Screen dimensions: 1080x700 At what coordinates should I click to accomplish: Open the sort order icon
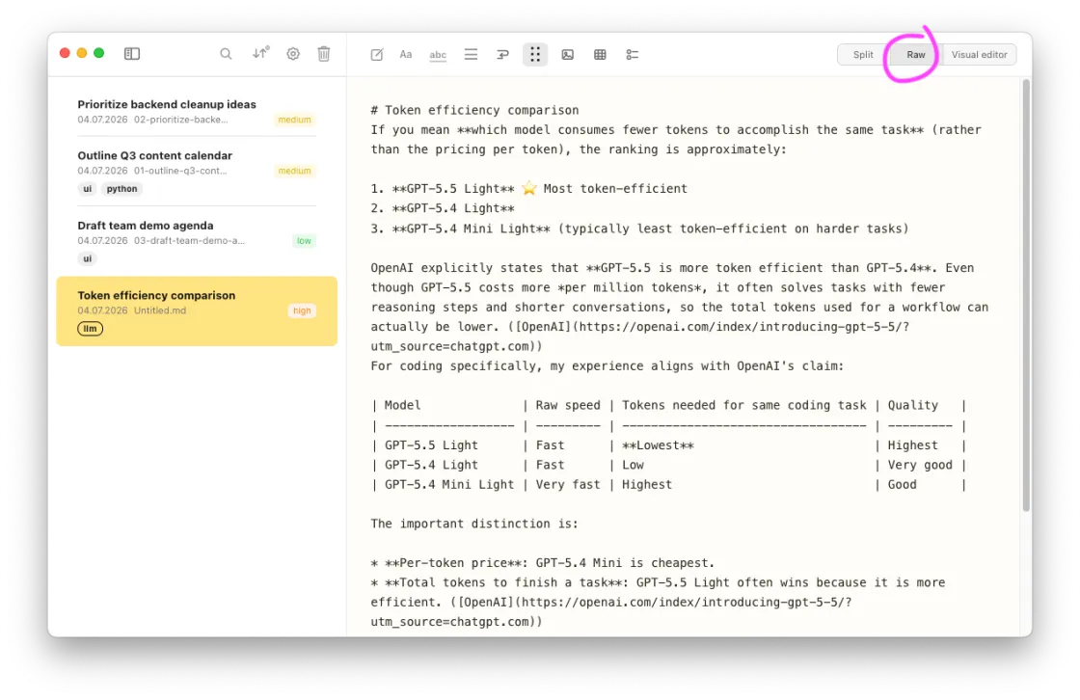(x=260, y=53)
